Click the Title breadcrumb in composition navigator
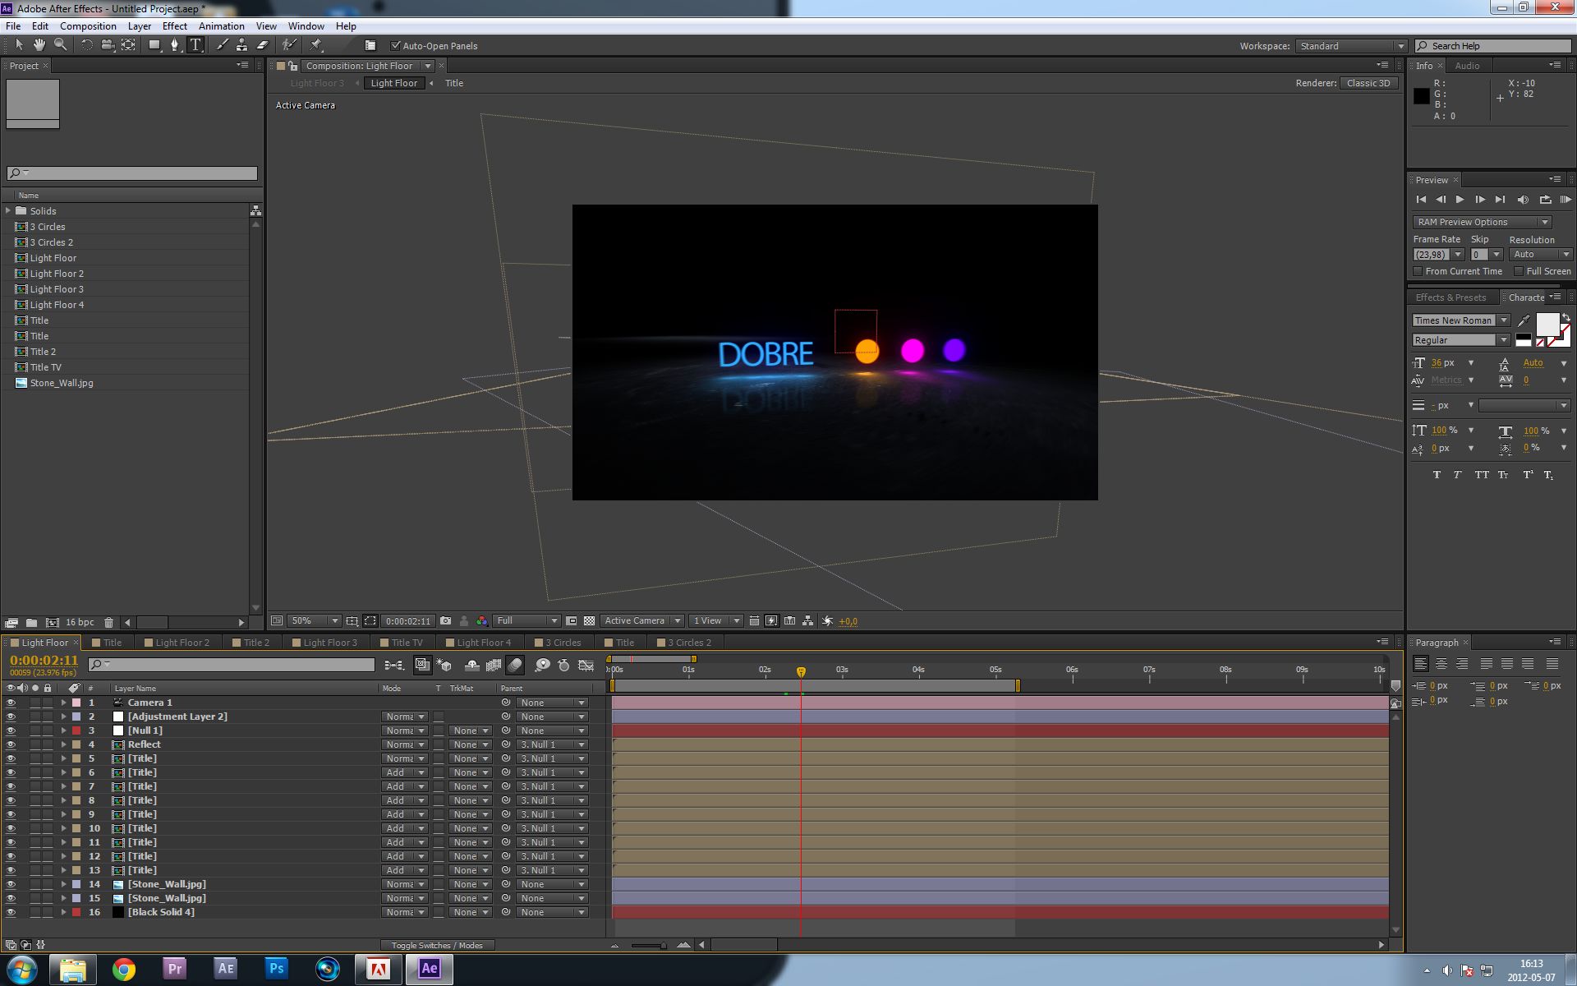Viewport: 1577px width, 986px height. coord(454,83)
